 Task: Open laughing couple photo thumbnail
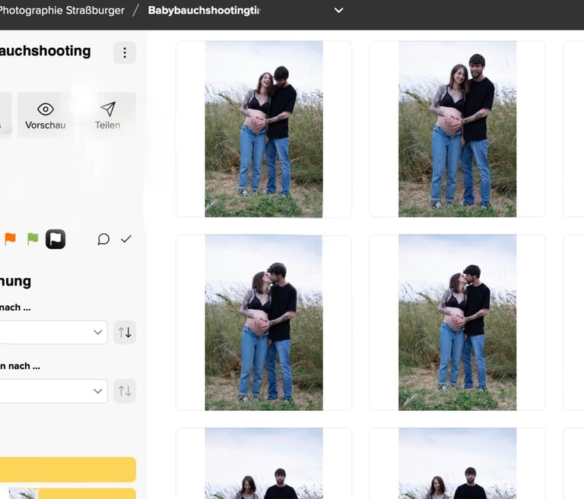pyautogui.click(x=264, y=129)
